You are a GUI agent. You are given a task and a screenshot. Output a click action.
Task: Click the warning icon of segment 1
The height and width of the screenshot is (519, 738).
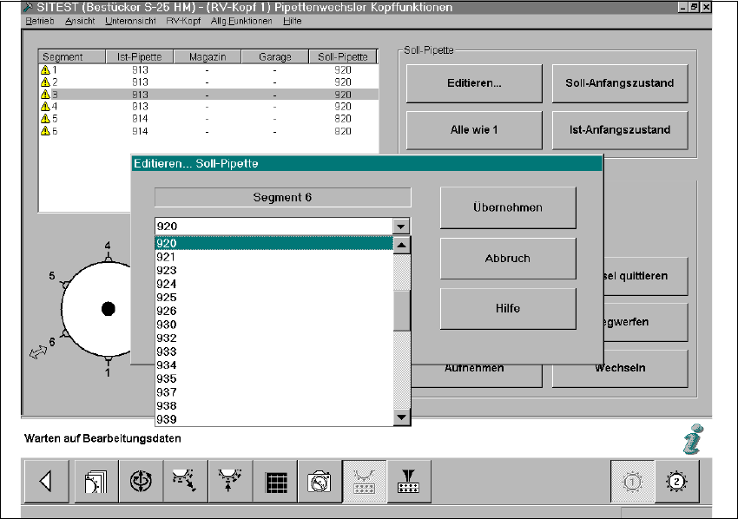point(45,70)
